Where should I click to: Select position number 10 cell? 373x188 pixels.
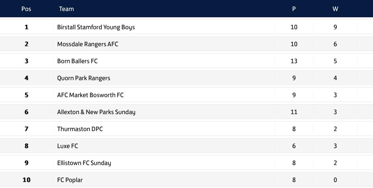(26, 180)
